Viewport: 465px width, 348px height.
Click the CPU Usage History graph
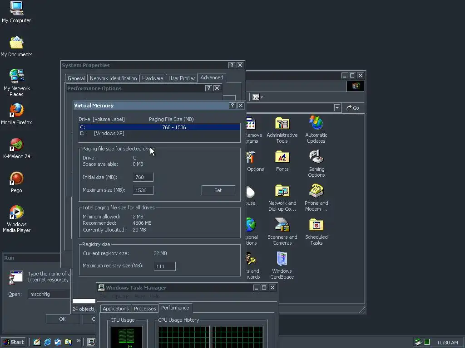click(x=211, y=337)
